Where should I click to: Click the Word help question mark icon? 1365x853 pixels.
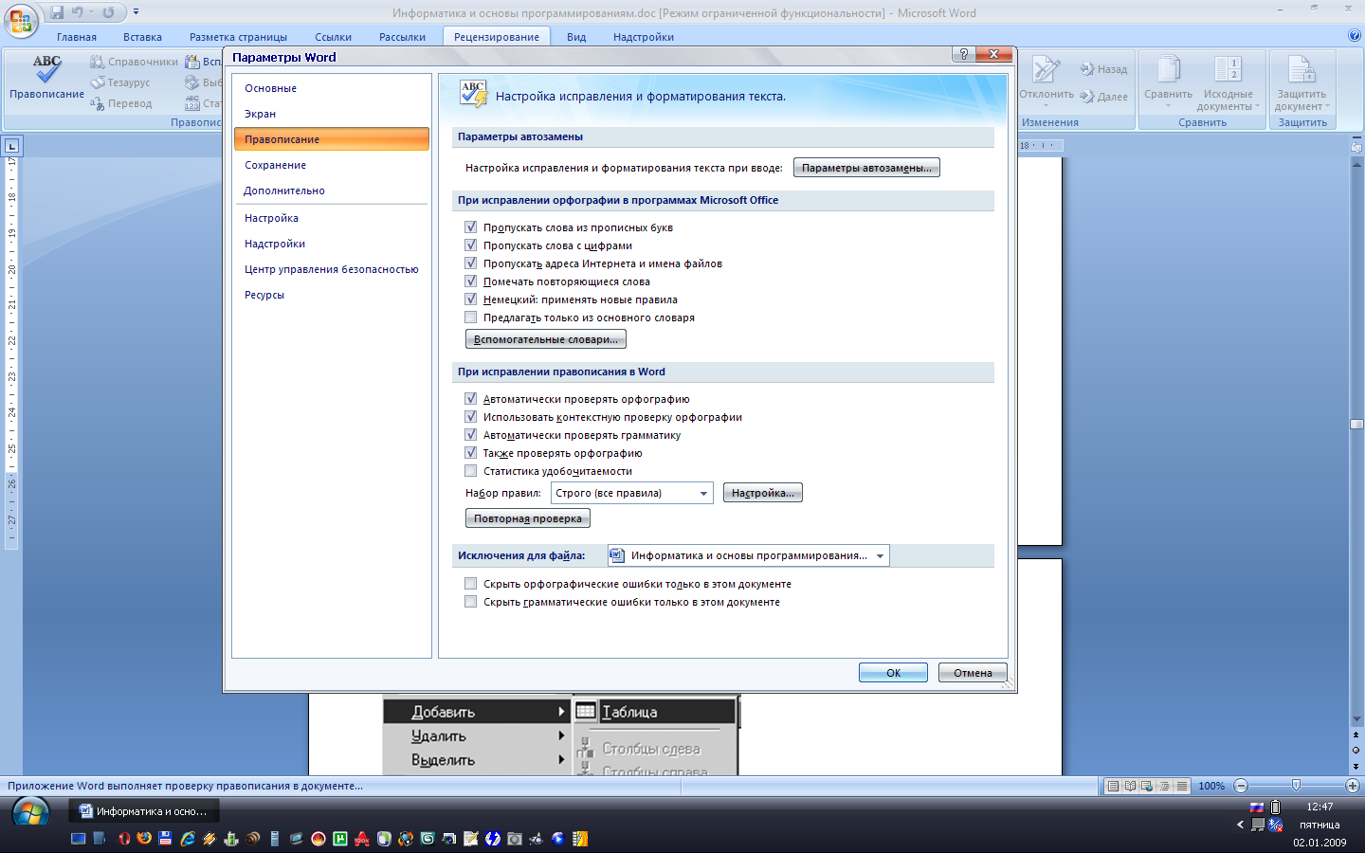coord(1354,36)
